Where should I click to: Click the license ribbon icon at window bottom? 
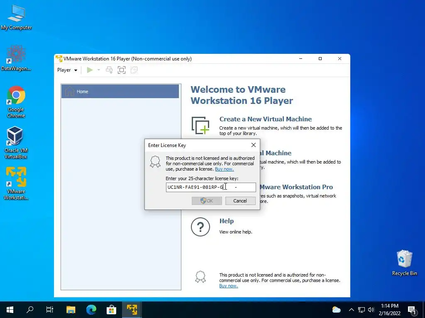coord(200,277)
